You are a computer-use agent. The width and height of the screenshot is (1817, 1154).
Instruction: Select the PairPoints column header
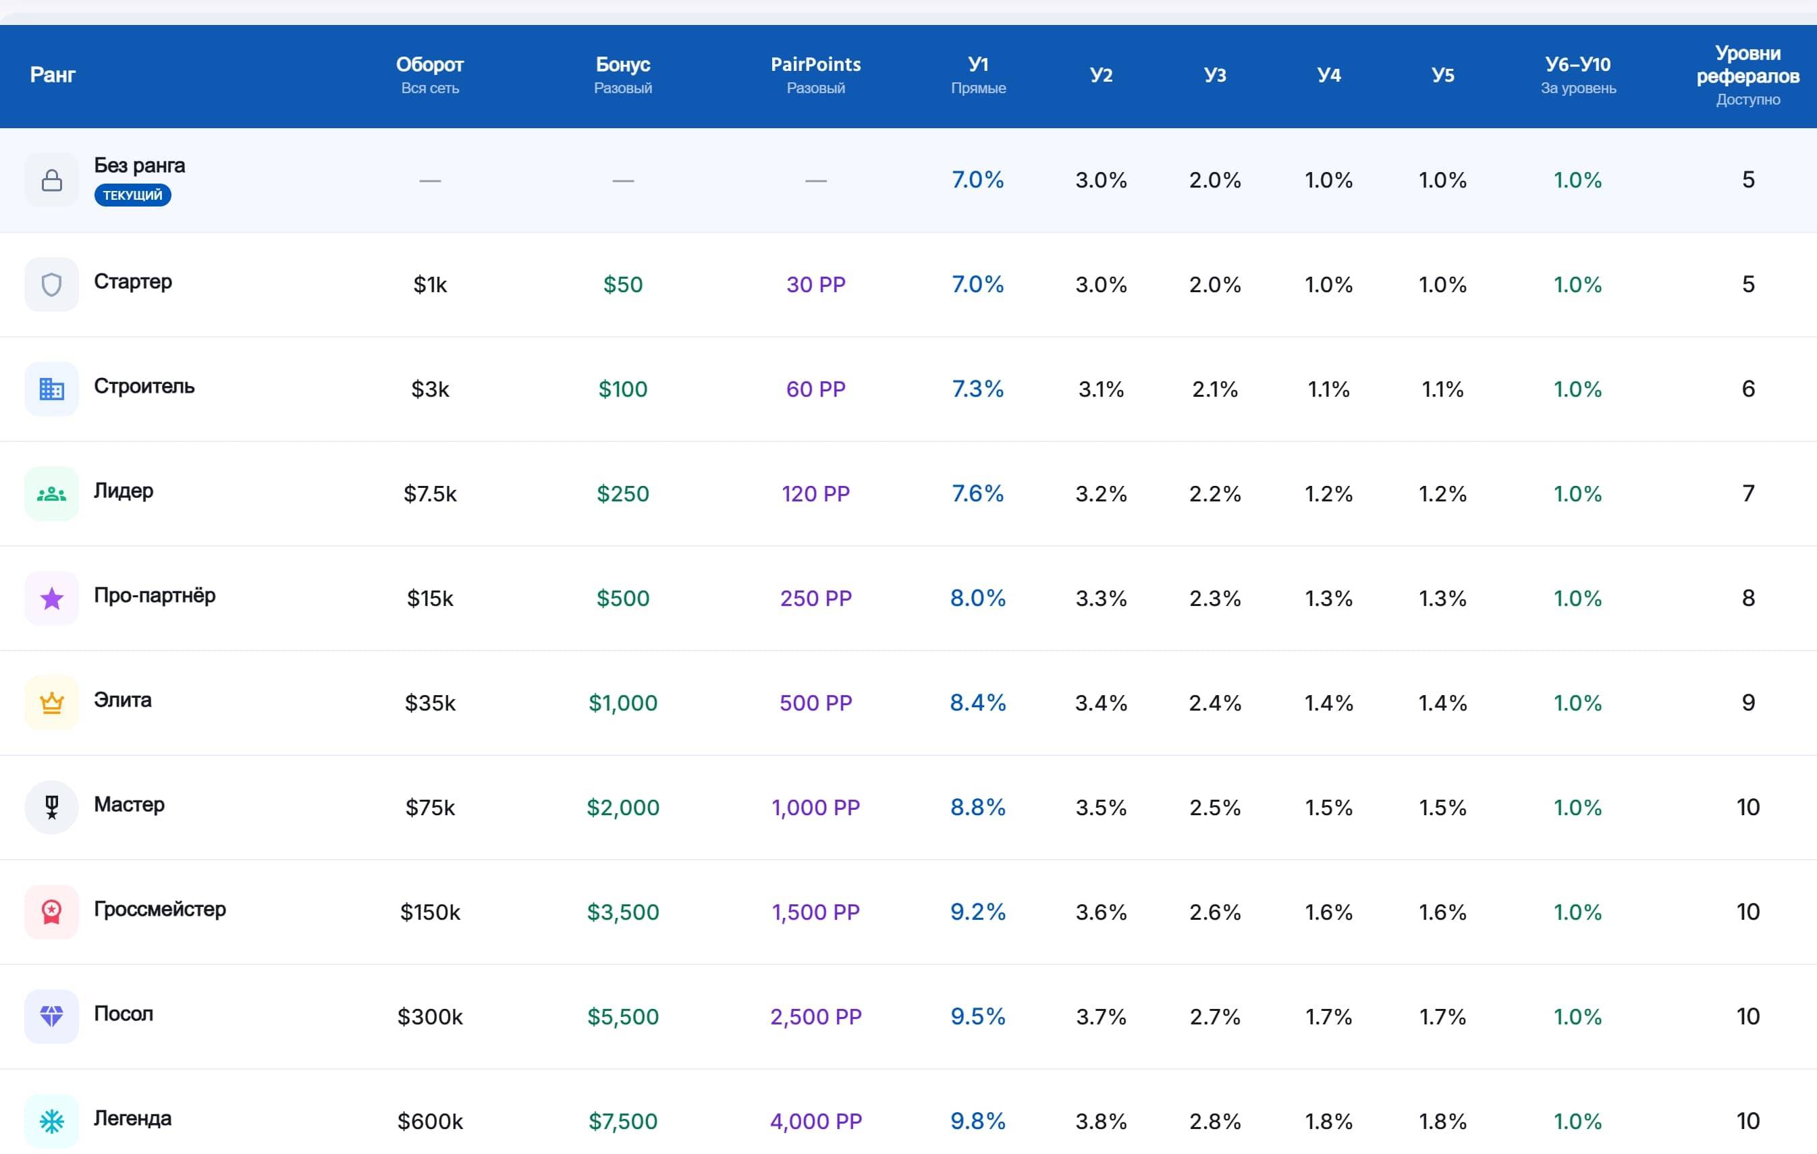[815, 75]
